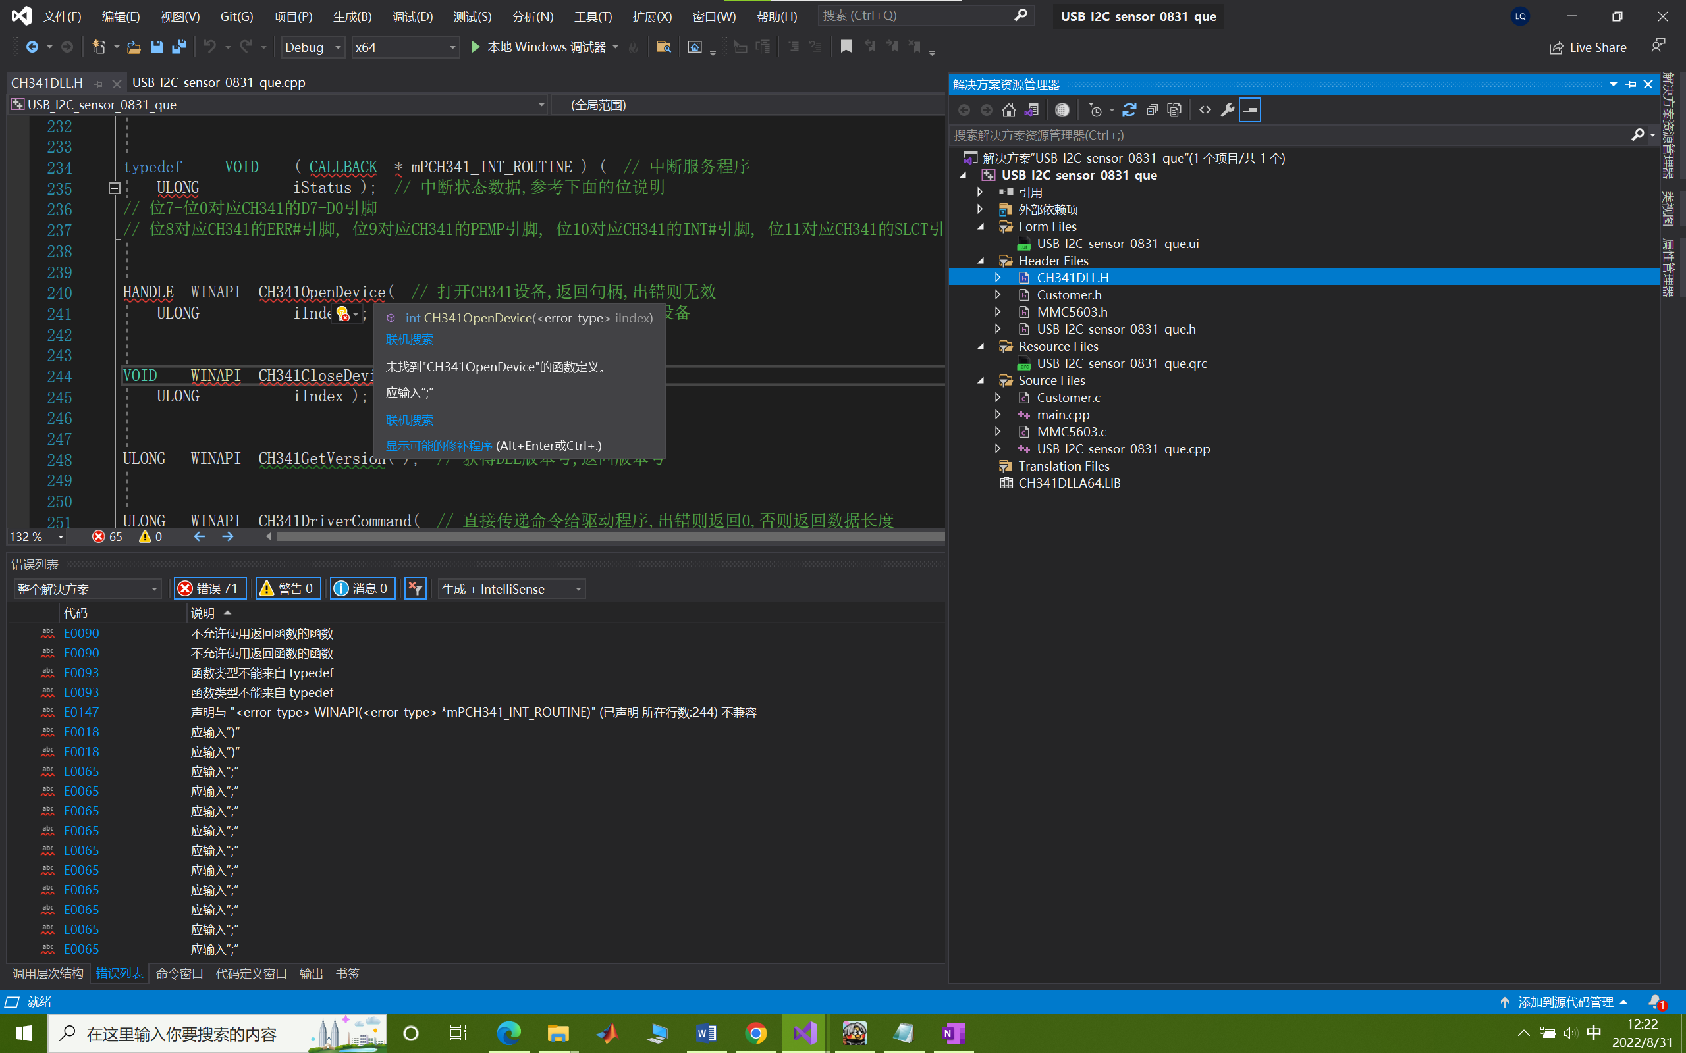This screenshot has height=1053, width=1686.
Task: Open Properties with the wrench icon
Action: tap(1228, 110)
